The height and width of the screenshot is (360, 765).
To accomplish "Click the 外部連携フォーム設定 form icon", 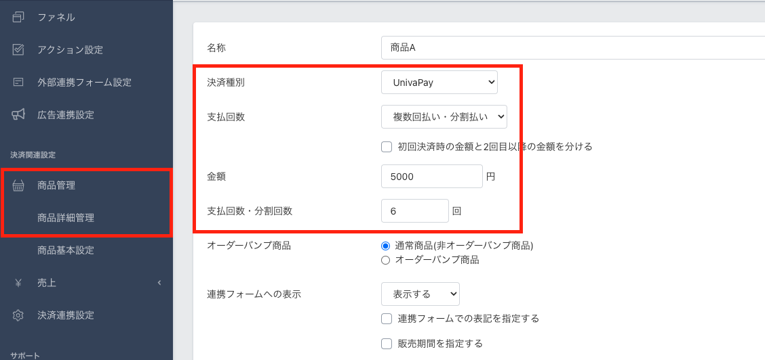I will point(18,82).
